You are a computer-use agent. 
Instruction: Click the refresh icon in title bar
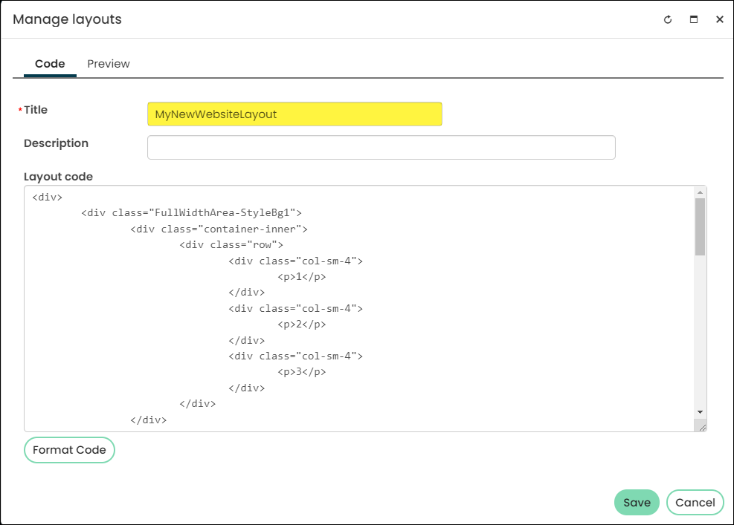tap(668, 19)
